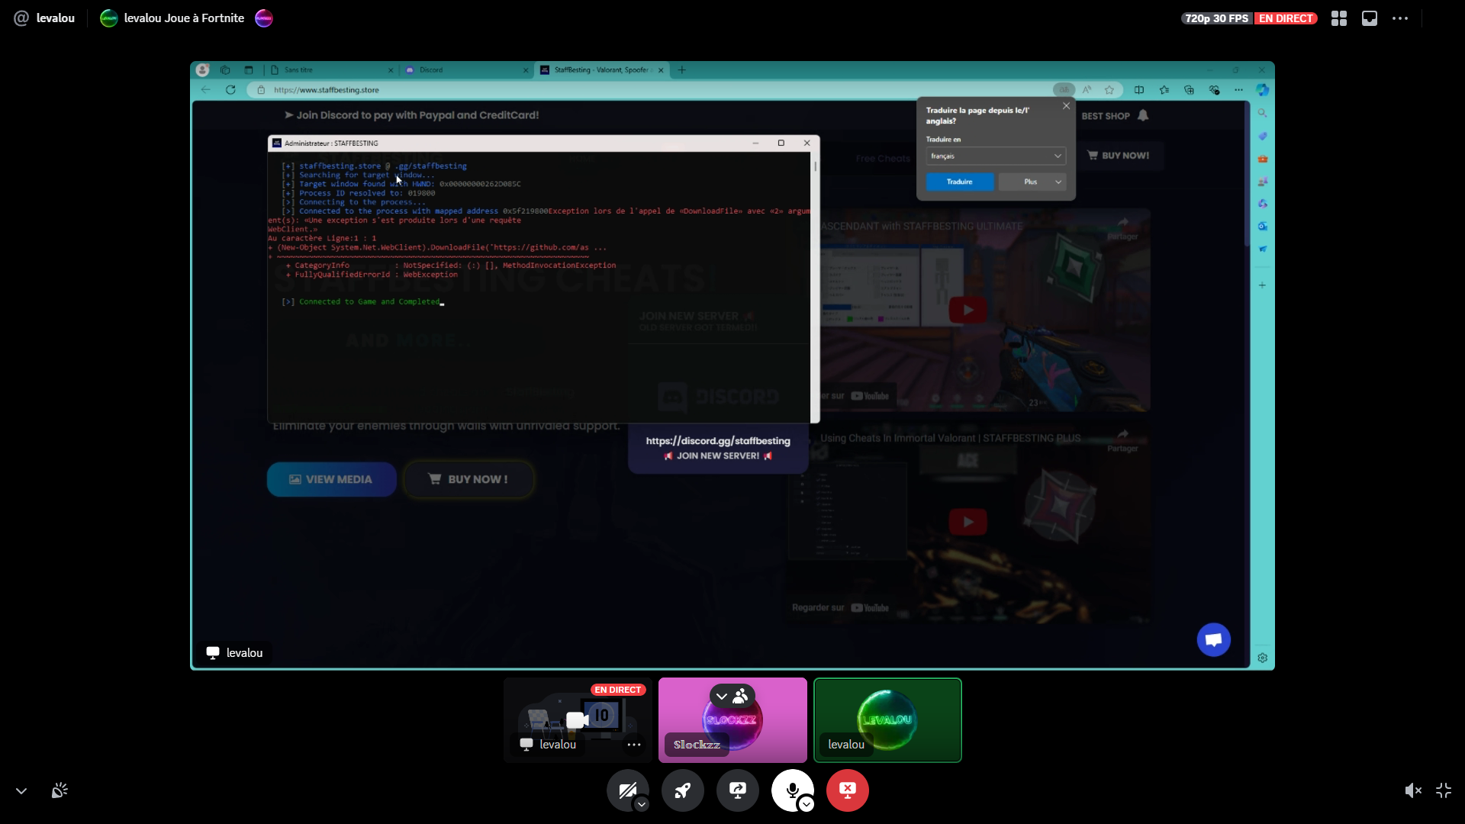Screen dimensions: 1465x824
Task: Click the EN DIRECT indicator in the header
Action: pos(1286,18)
